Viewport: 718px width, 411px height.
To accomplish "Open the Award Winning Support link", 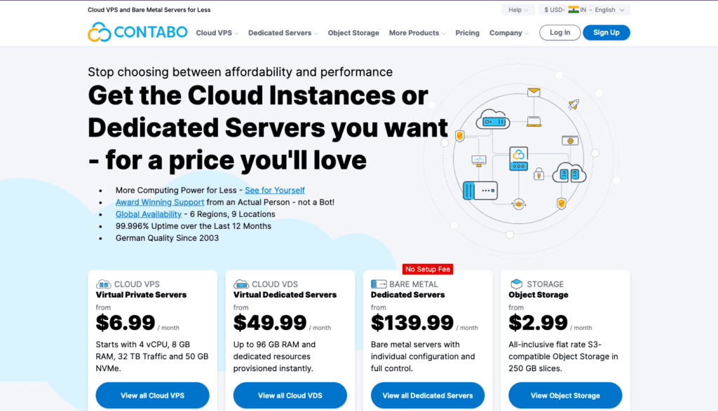I will [160, 202].
